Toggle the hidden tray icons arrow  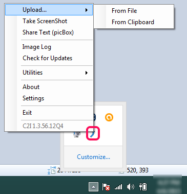[93, 187]
